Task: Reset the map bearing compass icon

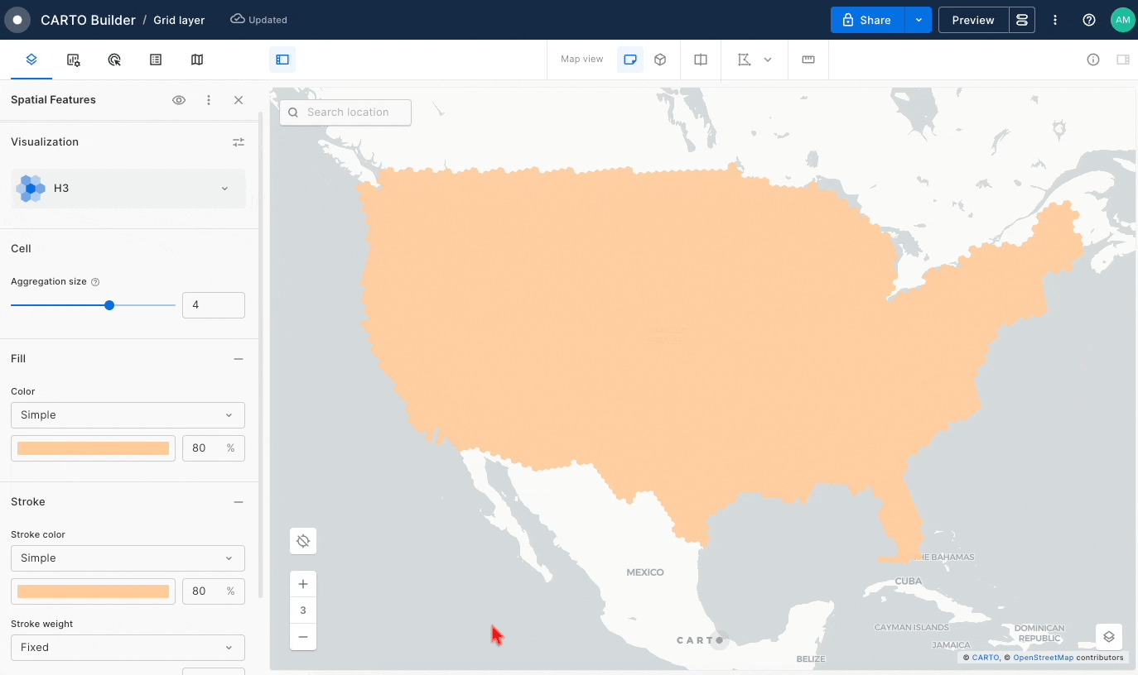Action: coord(303,541)
